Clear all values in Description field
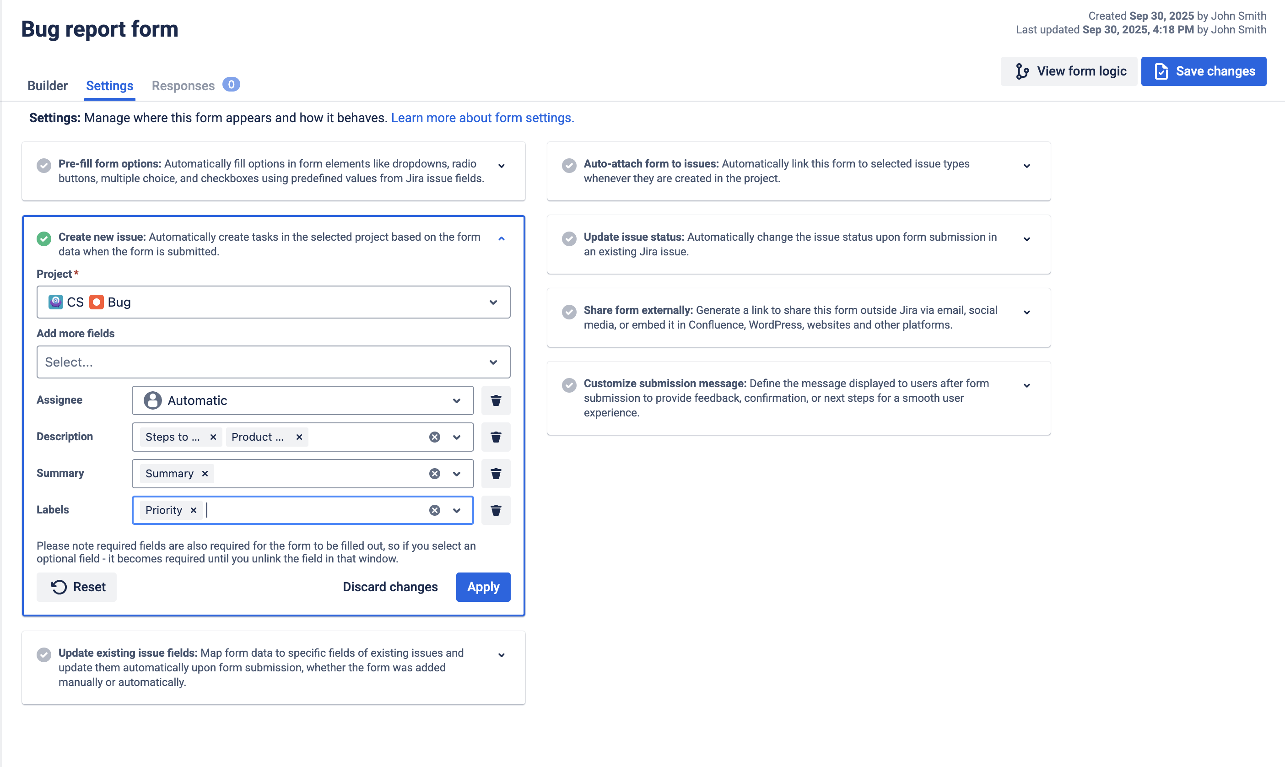The image size is (1285, 767). [x=435, y=437]
